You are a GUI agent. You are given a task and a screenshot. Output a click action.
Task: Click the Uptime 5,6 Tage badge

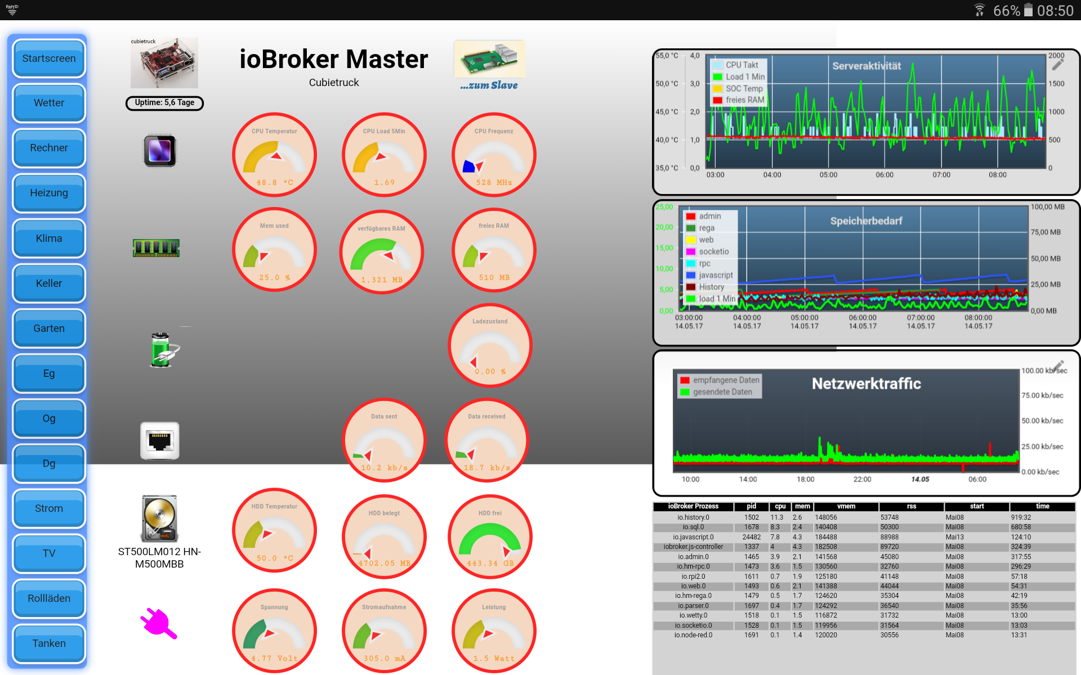tap(164, 103)
